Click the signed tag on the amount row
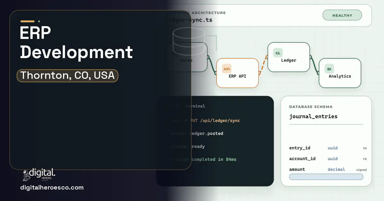 [x=361, y=170]
